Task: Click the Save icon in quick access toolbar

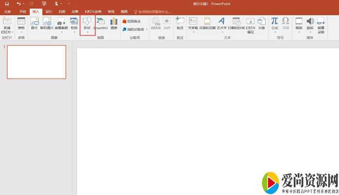Action: point(7,4)
